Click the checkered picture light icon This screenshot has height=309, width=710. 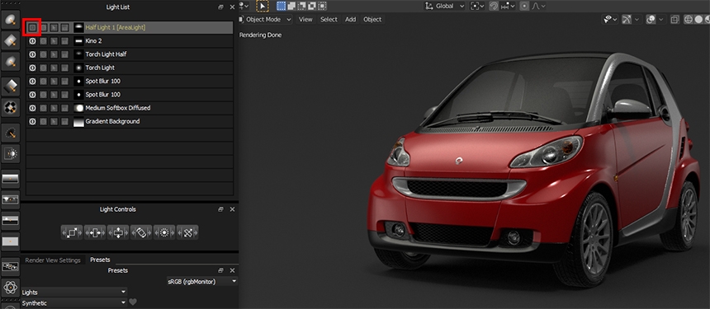coord(11,107)
